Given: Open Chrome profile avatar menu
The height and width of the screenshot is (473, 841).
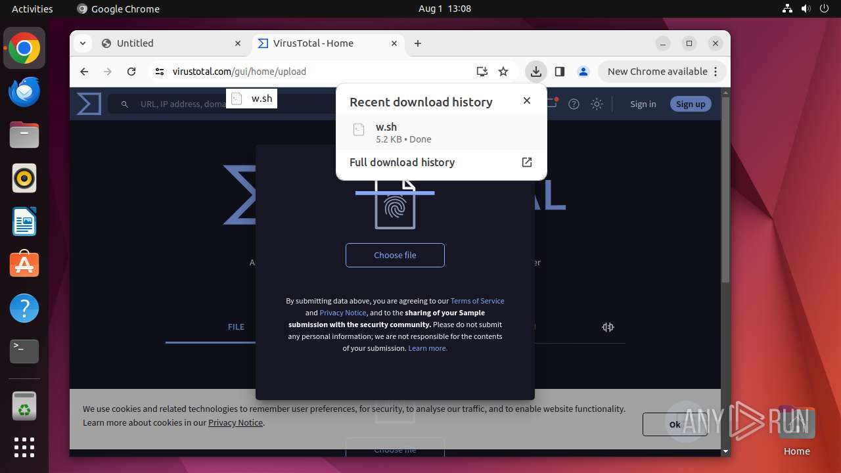Looking at the screenshot, I should [583, 72].
